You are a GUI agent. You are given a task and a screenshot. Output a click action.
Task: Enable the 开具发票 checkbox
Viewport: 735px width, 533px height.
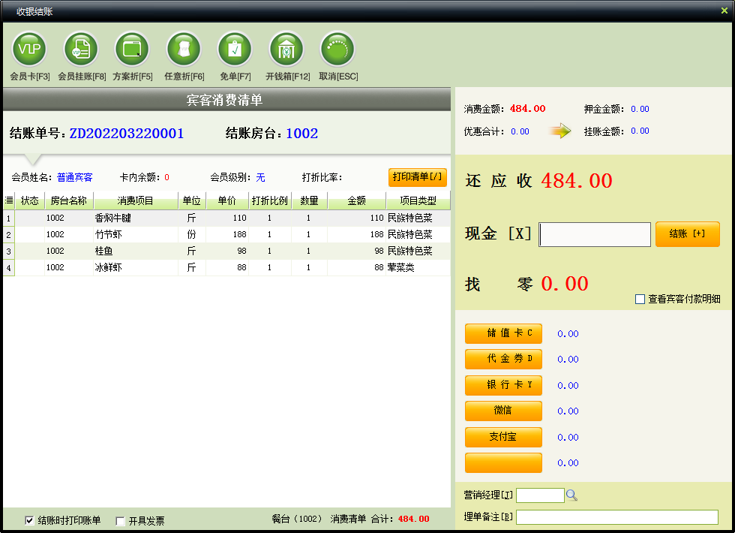(120, 521)
